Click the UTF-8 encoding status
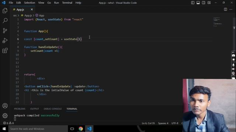The image size is (236, 132). click(x=175, y=123)
